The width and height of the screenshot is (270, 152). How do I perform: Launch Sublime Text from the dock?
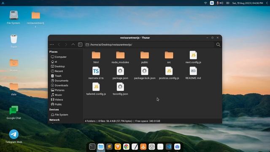click(109, 147)
